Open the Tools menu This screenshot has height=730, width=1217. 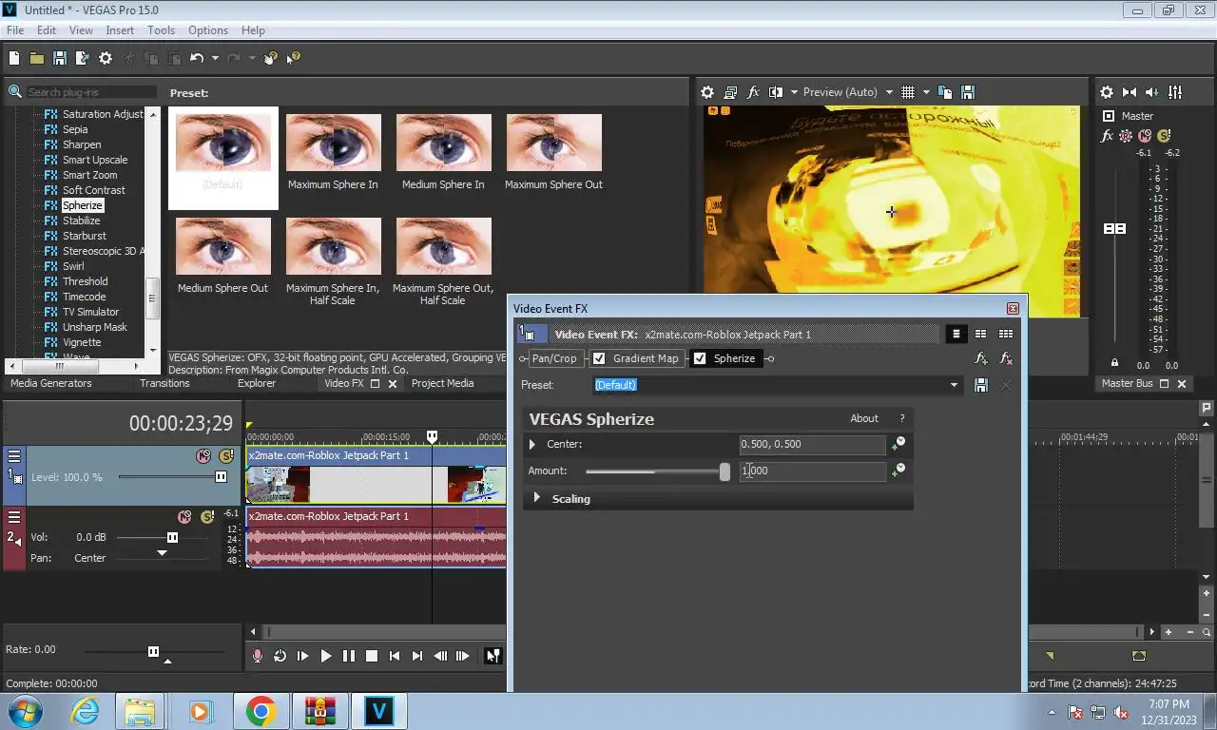[x=161, y=30]
